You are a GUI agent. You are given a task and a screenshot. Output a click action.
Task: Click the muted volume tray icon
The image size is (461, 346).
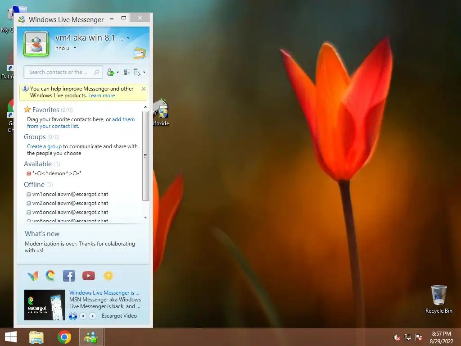pos(397,338)
